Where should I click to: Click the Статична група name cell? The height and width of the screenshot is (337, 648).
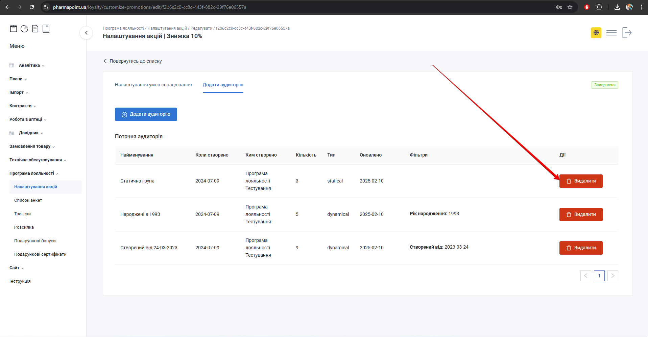pyautogui.click(x=137, y=181)
